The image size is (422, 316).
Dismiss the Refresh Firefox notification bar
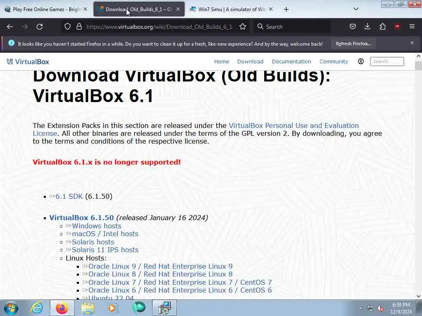[x=412, y=43]
